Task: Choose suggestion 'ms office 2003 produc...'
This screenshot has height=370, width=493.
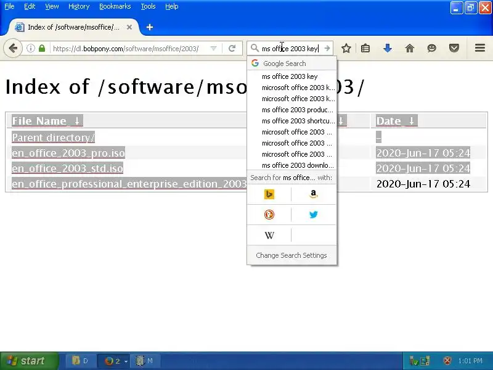Action: click(291, 110)
